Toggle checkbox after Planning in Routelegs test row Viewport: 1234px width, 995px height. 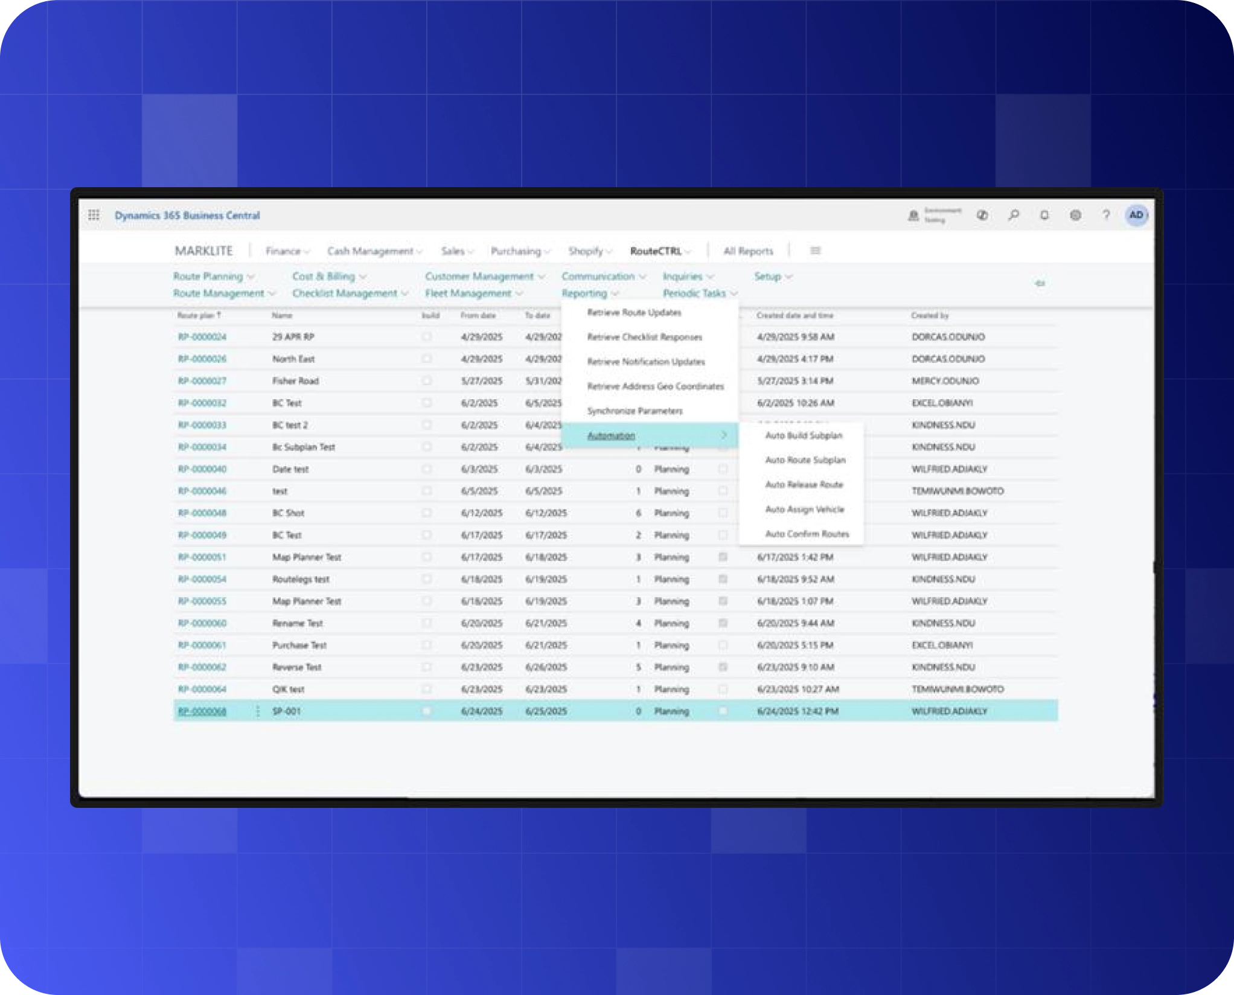[x=723, y=579]
